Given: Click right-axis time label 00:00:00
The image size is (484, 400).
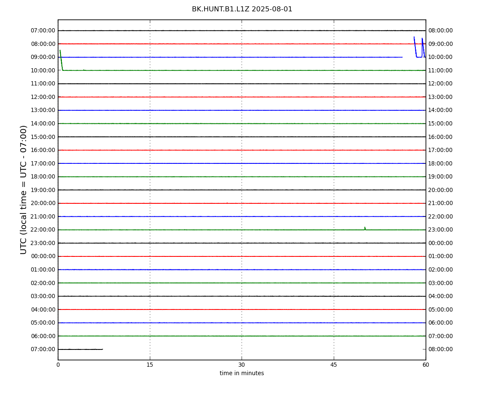Looking at the screenshot, I should tap(441, 243).
